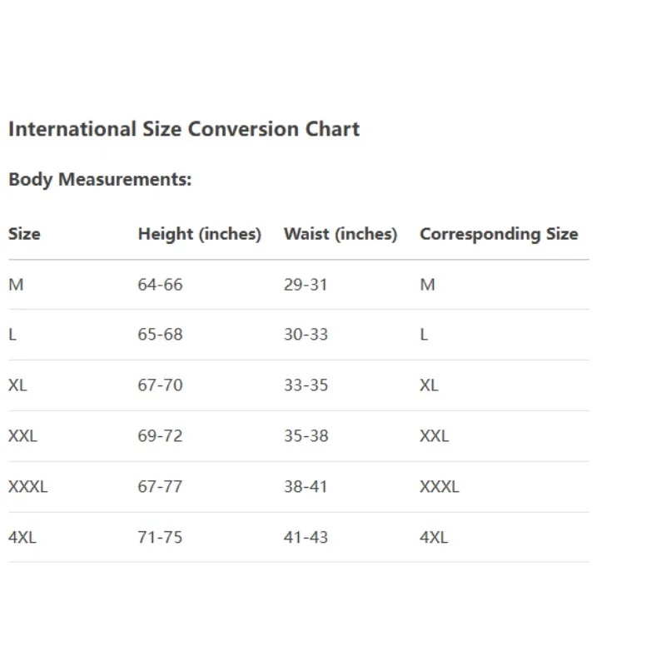Click the Waist (inches) column header

340,234
